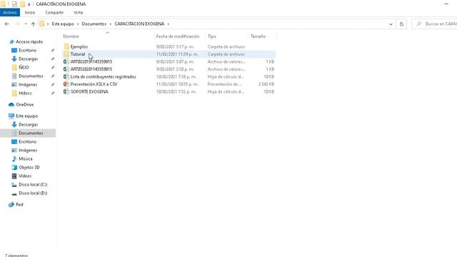
Task: Click the back navigation arrow
Action: tap(6, 24)
